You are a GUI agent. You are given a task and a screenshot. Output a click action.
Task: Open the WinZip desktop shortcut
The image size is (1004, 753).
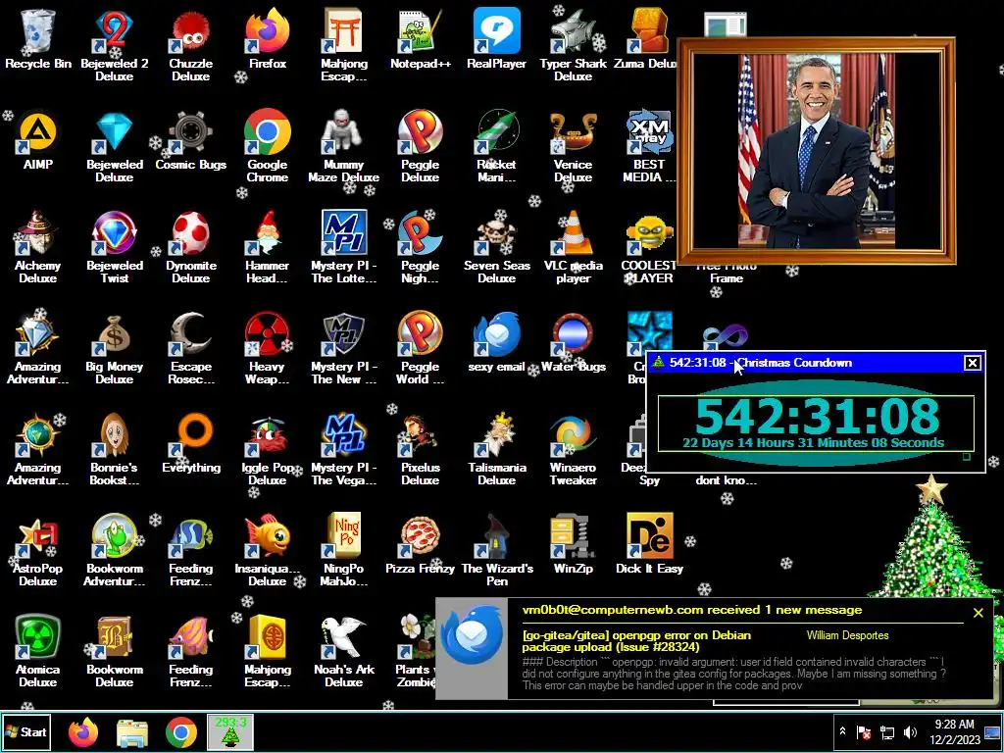[x=573, y=545]
